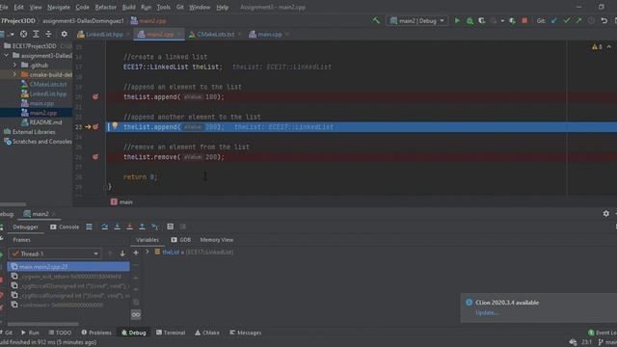Select the main main2.cpp:23 stack frame
Screen dimensions: 617x347
coord(68,267)
